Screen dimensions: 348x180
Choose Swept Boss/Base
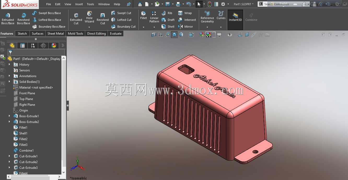(47, 13)
